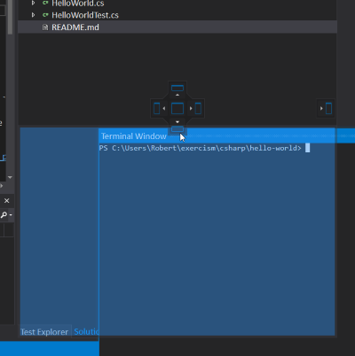Dock to the far right edge guide
Screen dimensions: 355x356
(327, 108)
